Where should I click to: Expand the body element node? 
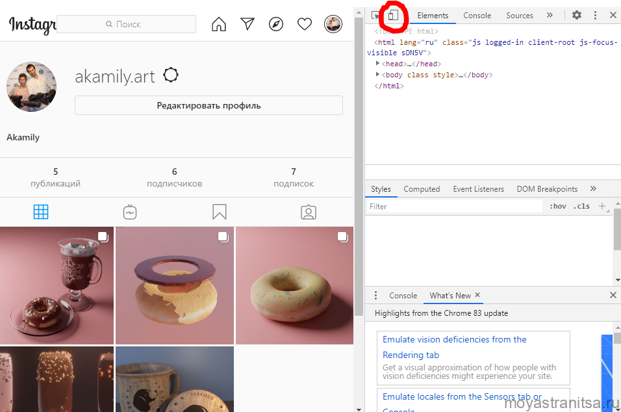click(x=377, y=75)
